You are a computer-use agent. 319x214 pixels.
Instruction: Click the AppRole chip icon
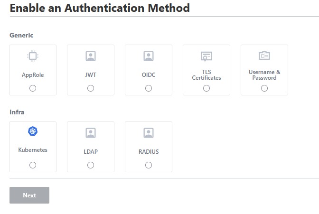tap(33, 56)
